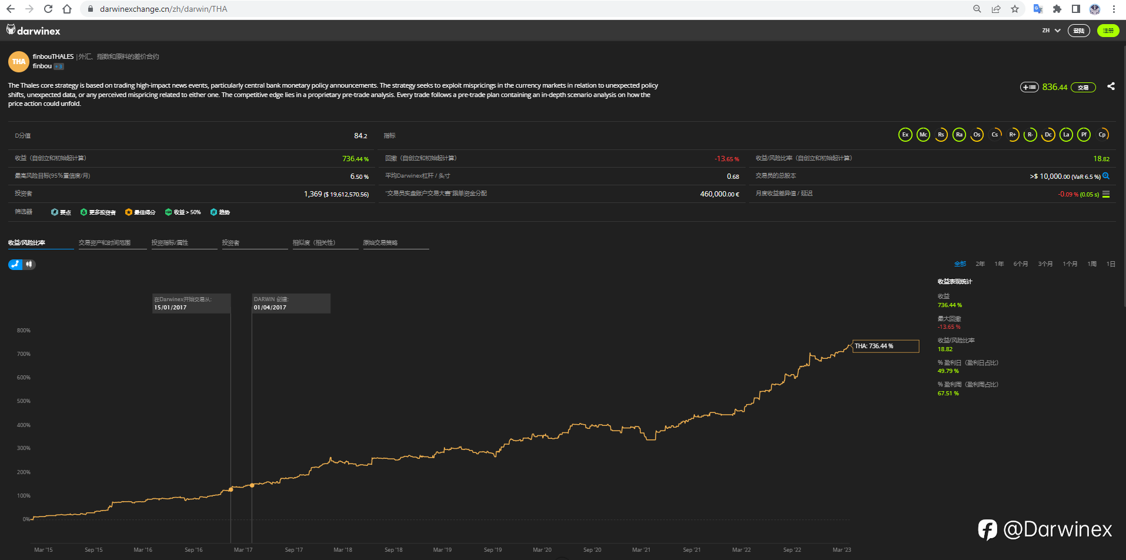Click the Os attribute circle icon
The height and width of the screenshot is (560, 1126).
tap(977, 135)
